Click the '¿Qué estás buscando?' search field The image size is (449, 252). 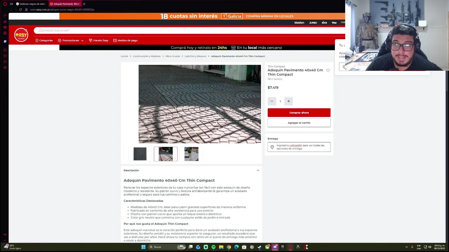pyautogui.click(x=189, y=30)
